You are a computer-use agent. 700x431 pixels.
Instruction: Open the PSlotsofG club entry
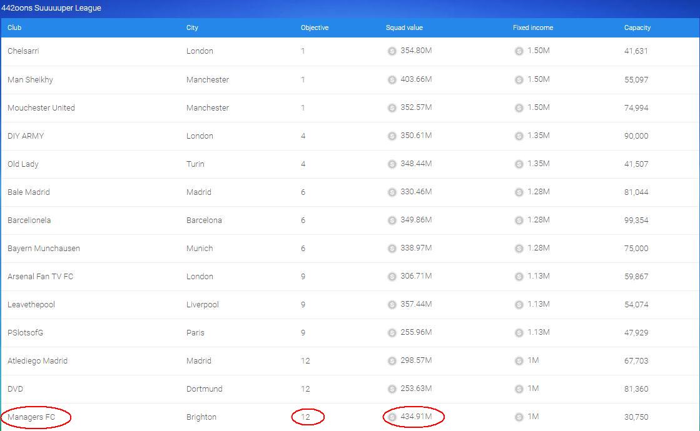[x=26, y=332]
